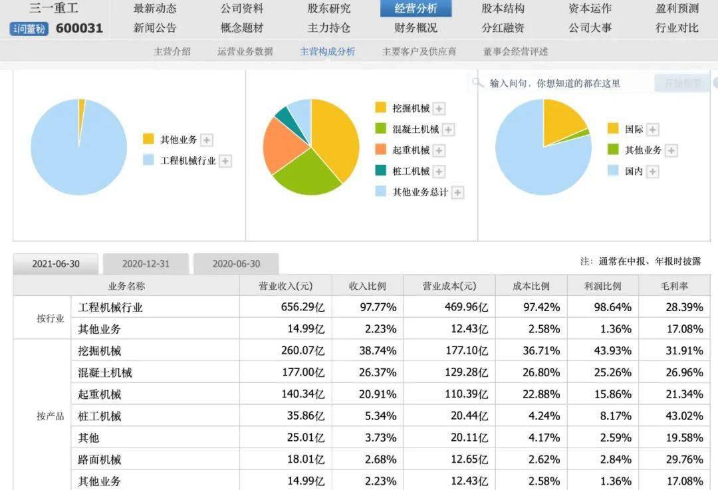The image size is (718, 490).
Task: Expand the 国际 legend plus
Action: click(x=653, y=130)
